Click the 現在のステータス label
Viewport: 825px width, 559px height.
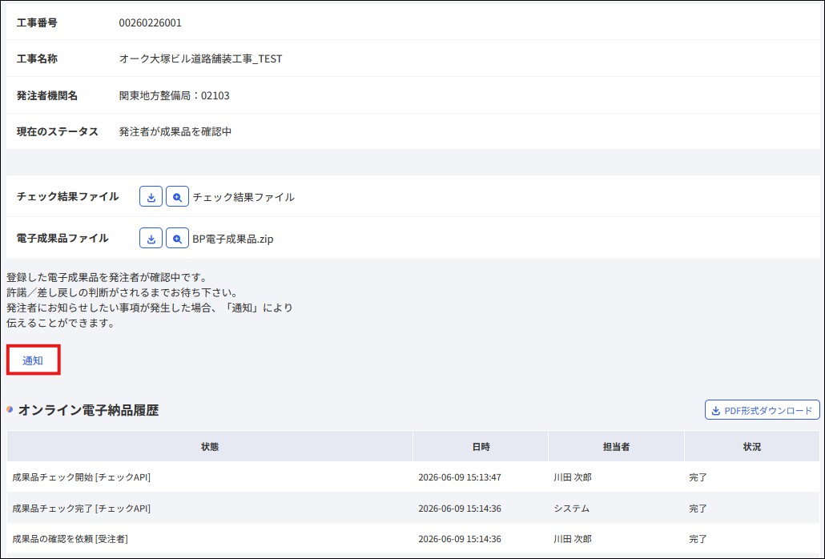click(x=58, y=131)
